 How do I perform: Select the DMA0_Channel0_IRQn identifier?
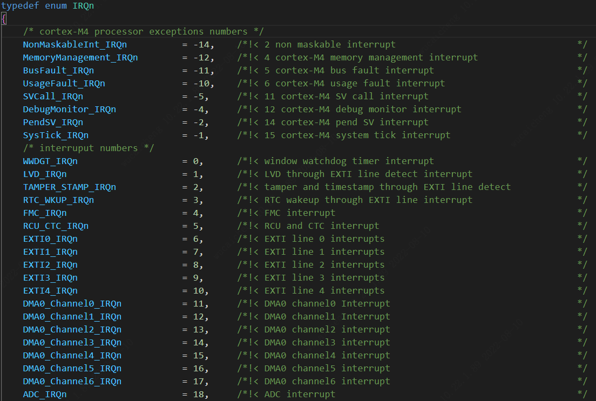[x=72, y=303]
